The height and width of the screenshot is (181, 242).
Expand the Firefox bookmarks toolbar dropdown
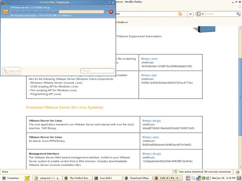tap(127, 22)
